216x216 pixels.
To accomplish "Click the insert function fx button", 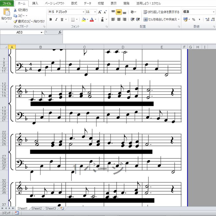I will (x=60, y=32).
